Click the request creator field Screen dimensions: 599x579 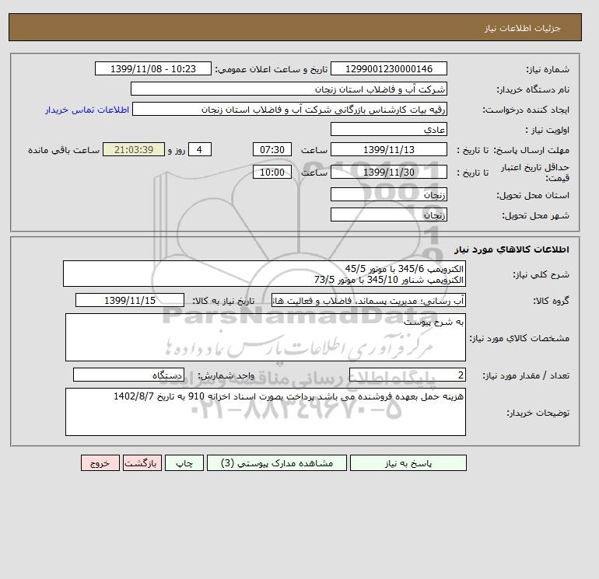(289, 109)
